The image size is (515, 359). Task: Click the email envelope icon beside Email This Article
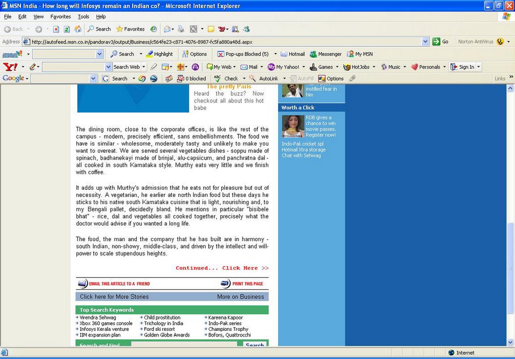[x=83, y=284]
